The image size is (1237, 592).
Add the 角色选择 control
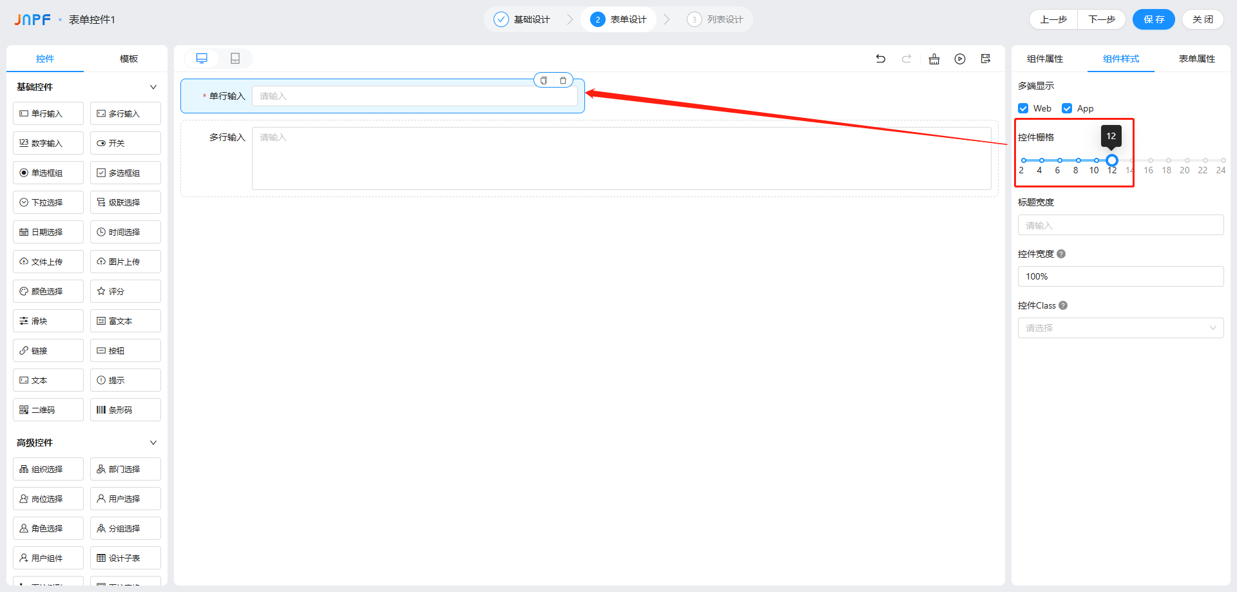48,528
